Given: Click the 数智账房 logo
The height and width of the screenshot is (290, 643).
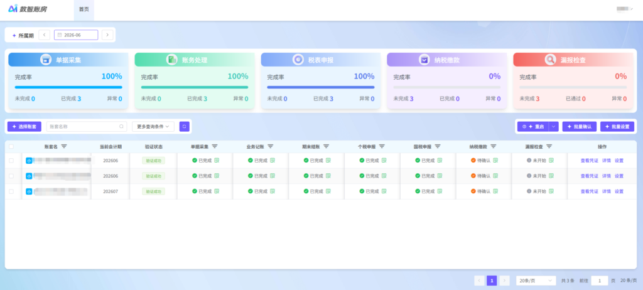Looking at the screenshot, I should (27, 9).
